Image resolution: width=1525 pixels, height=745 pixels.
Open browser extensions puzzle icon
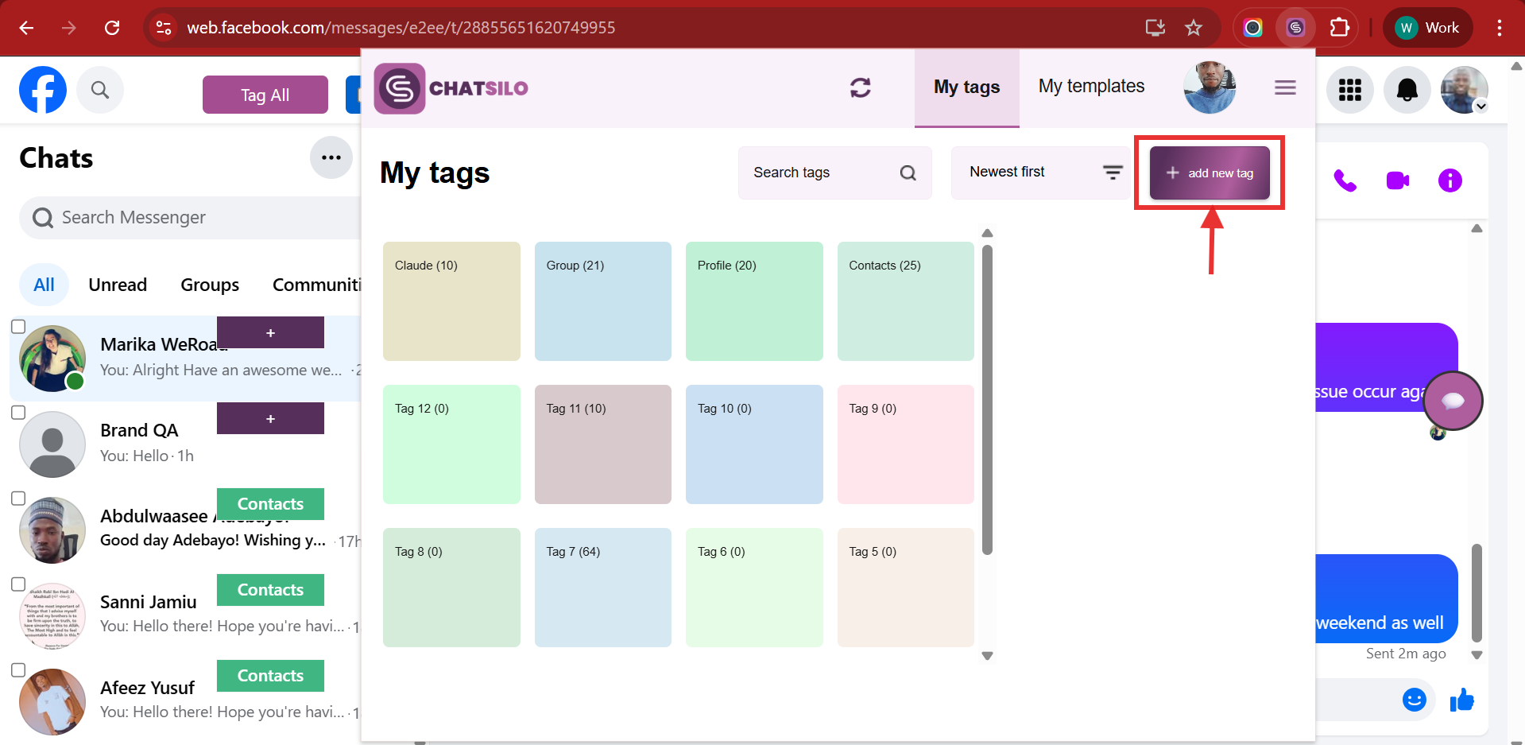(x=1339, y=28)
